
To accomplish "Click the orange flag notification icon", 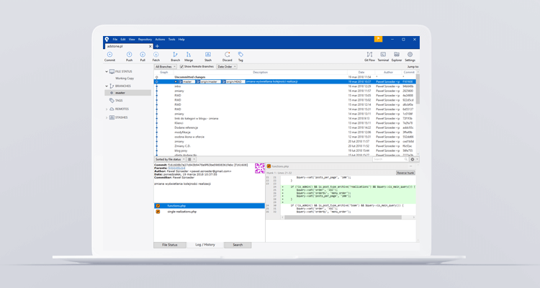I will 378,39.
